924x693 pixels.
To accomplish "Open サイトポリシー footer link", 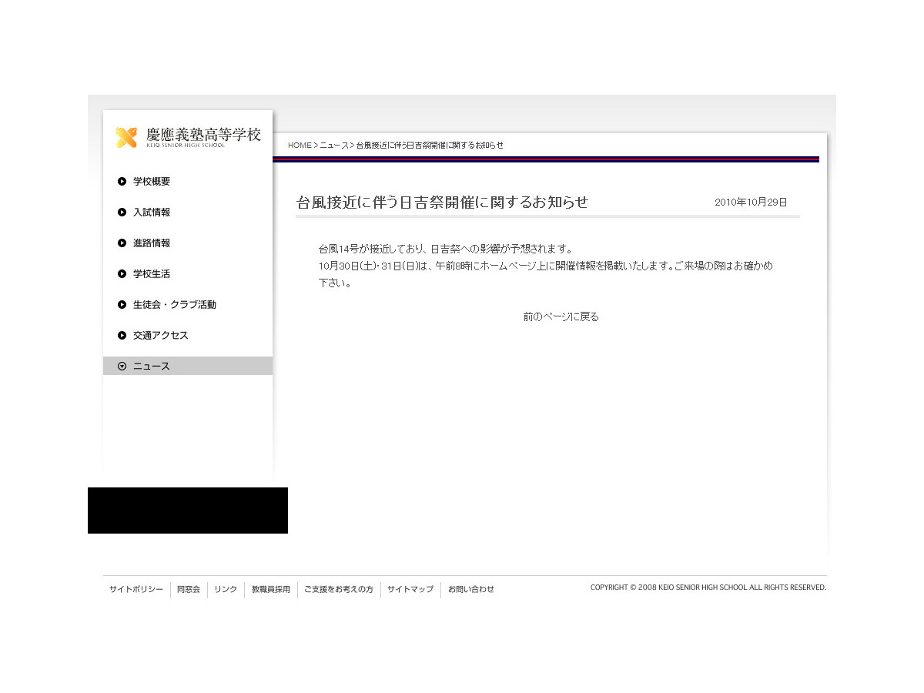I will [136, 590].
